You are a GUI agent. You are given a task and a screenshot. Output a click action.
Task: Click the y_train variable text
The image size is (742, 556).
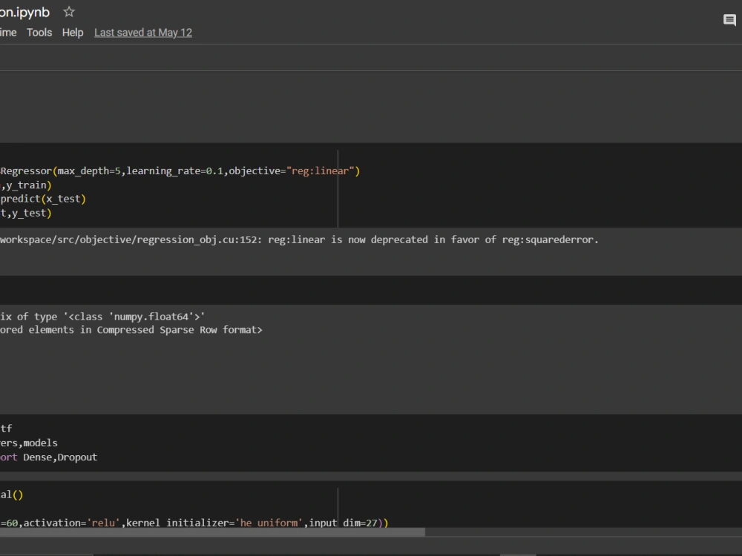pos(26,185)
